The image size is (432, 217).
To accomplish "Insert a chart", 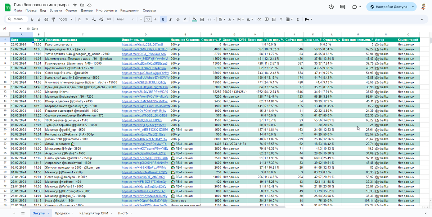I will pos(274,19).
